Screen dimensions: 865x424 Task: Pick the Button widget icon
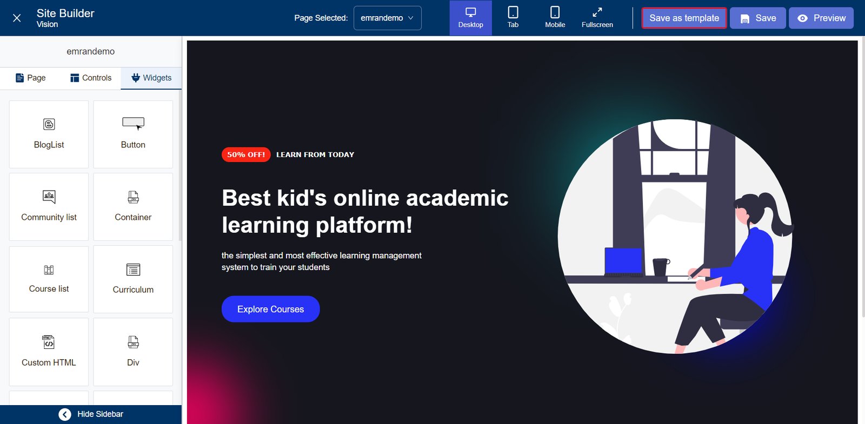[x=133, y=124]
